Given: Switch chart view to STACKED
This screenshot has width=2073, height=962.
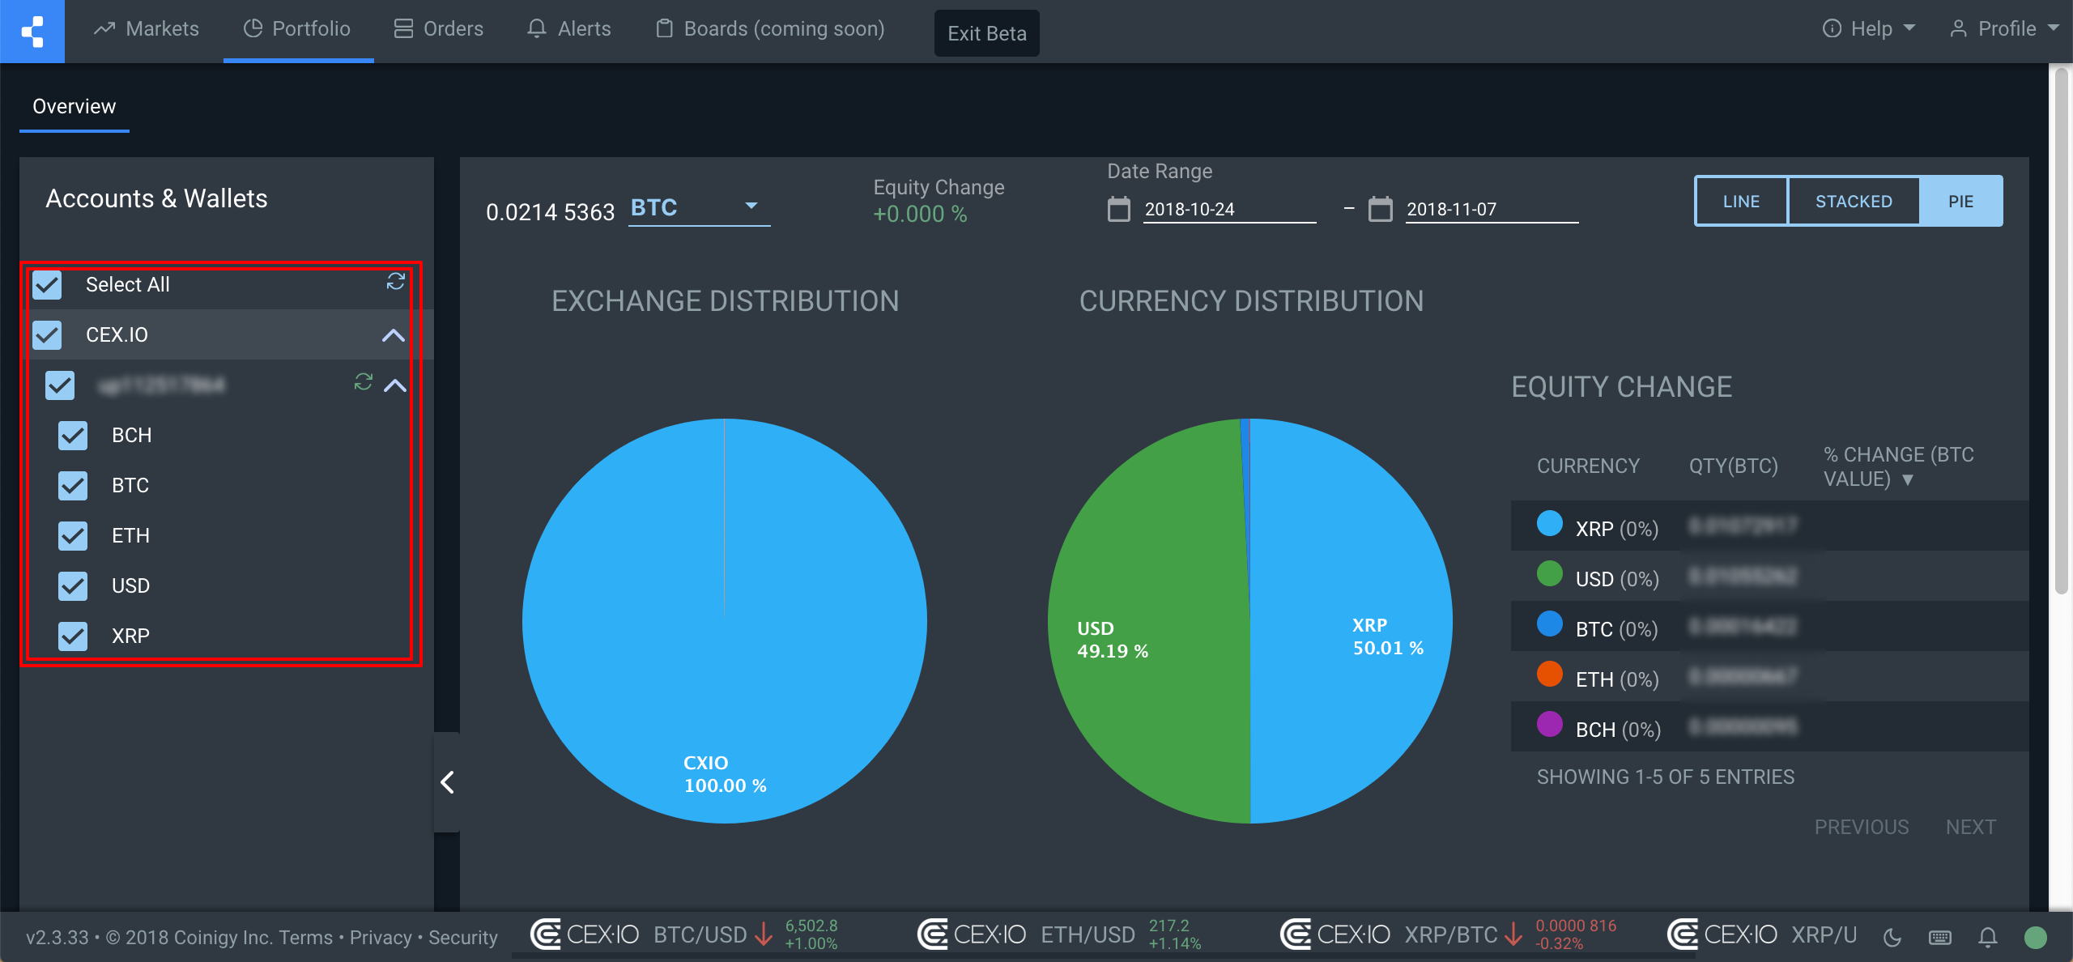Looking at the screenshot, I should tap(1854, 201).
